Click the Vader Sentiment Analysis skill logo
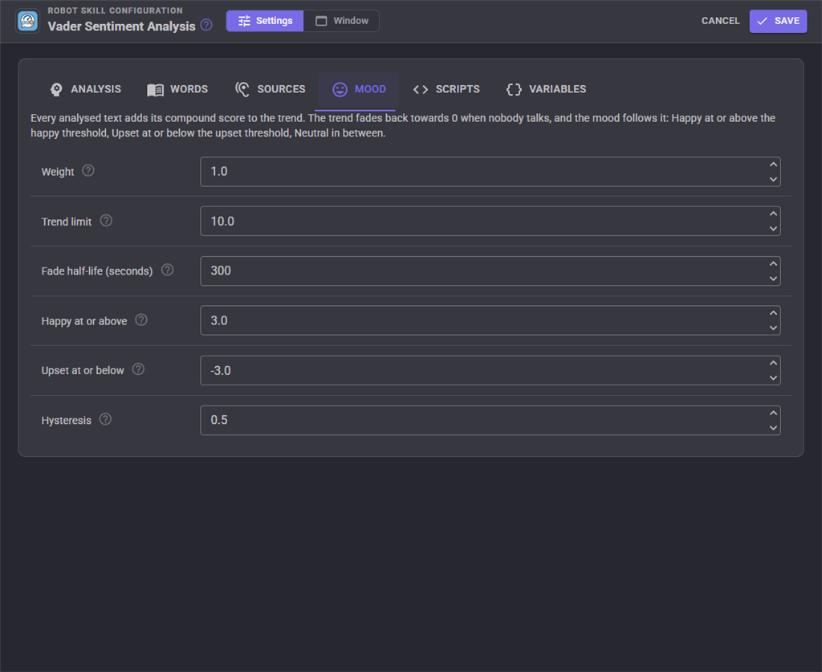Viewport: 822px width, 672px height. pos(28,22)
